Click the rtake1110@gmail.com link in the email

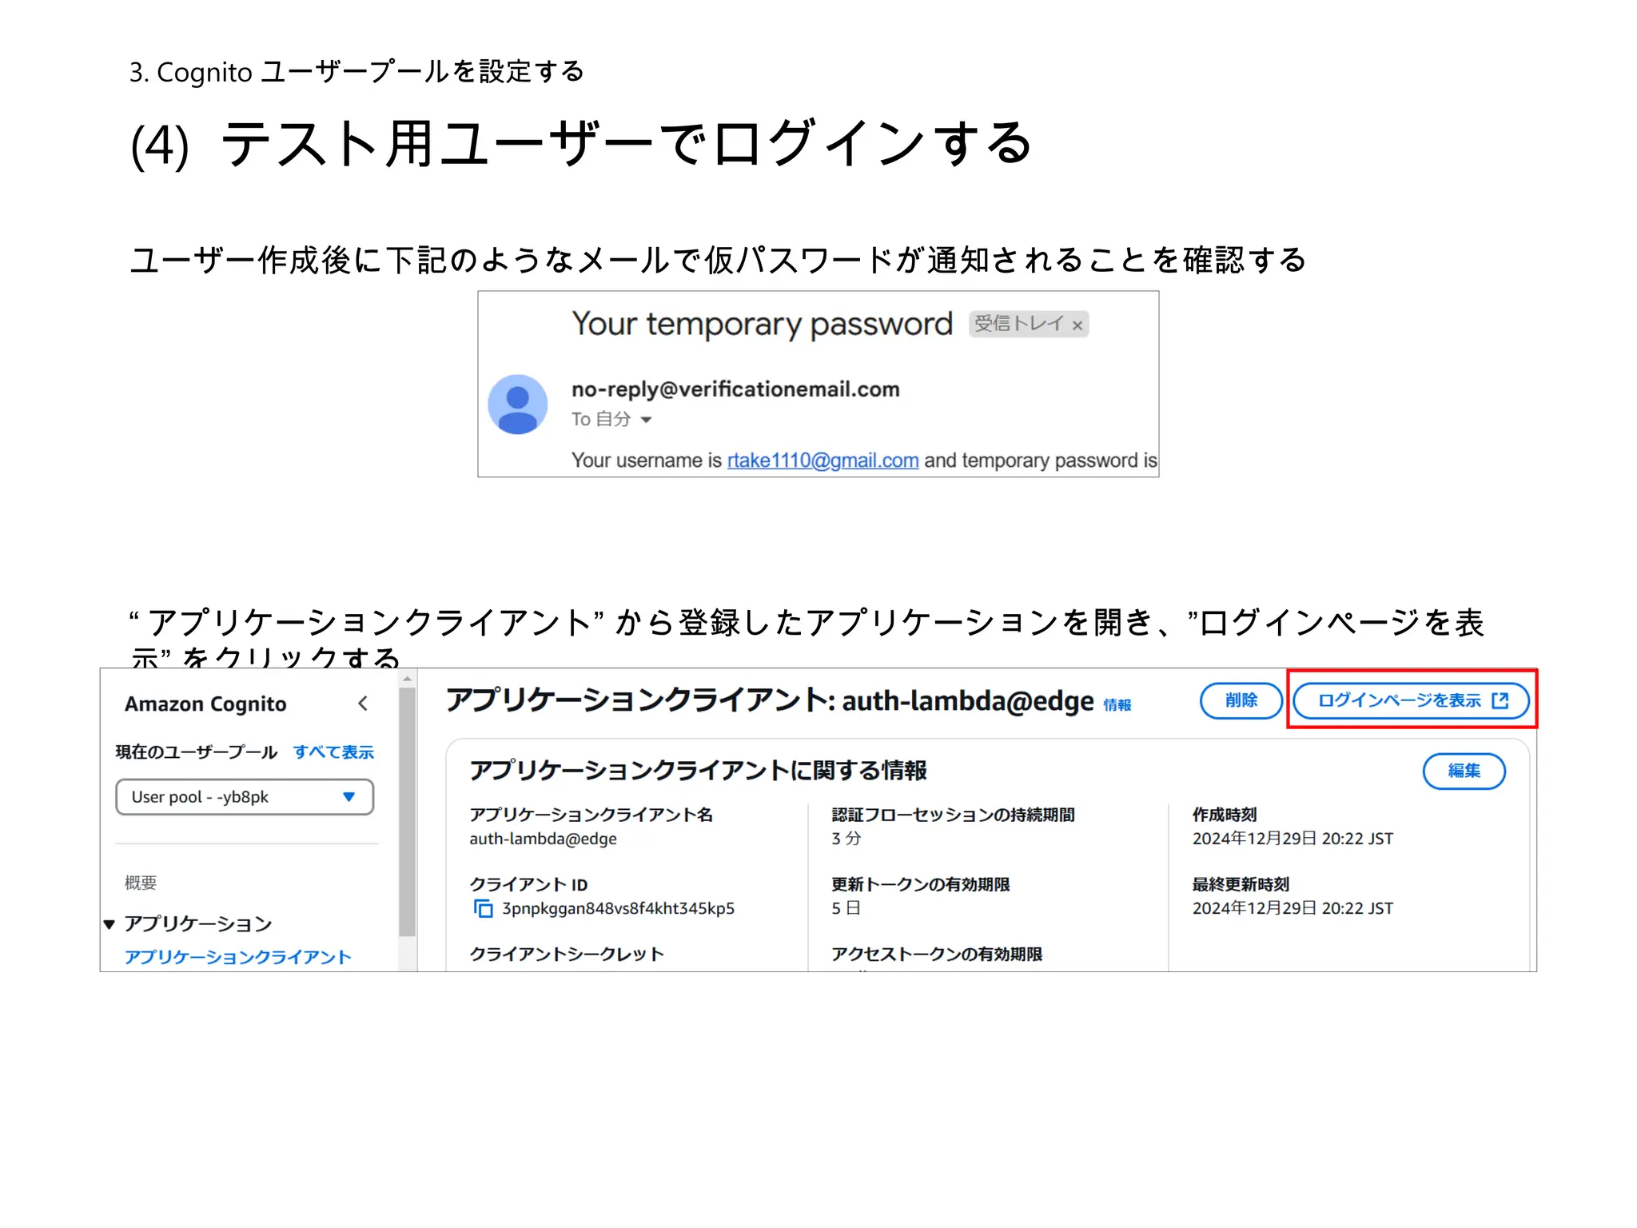pyautogui.click(x=822, y=460)
